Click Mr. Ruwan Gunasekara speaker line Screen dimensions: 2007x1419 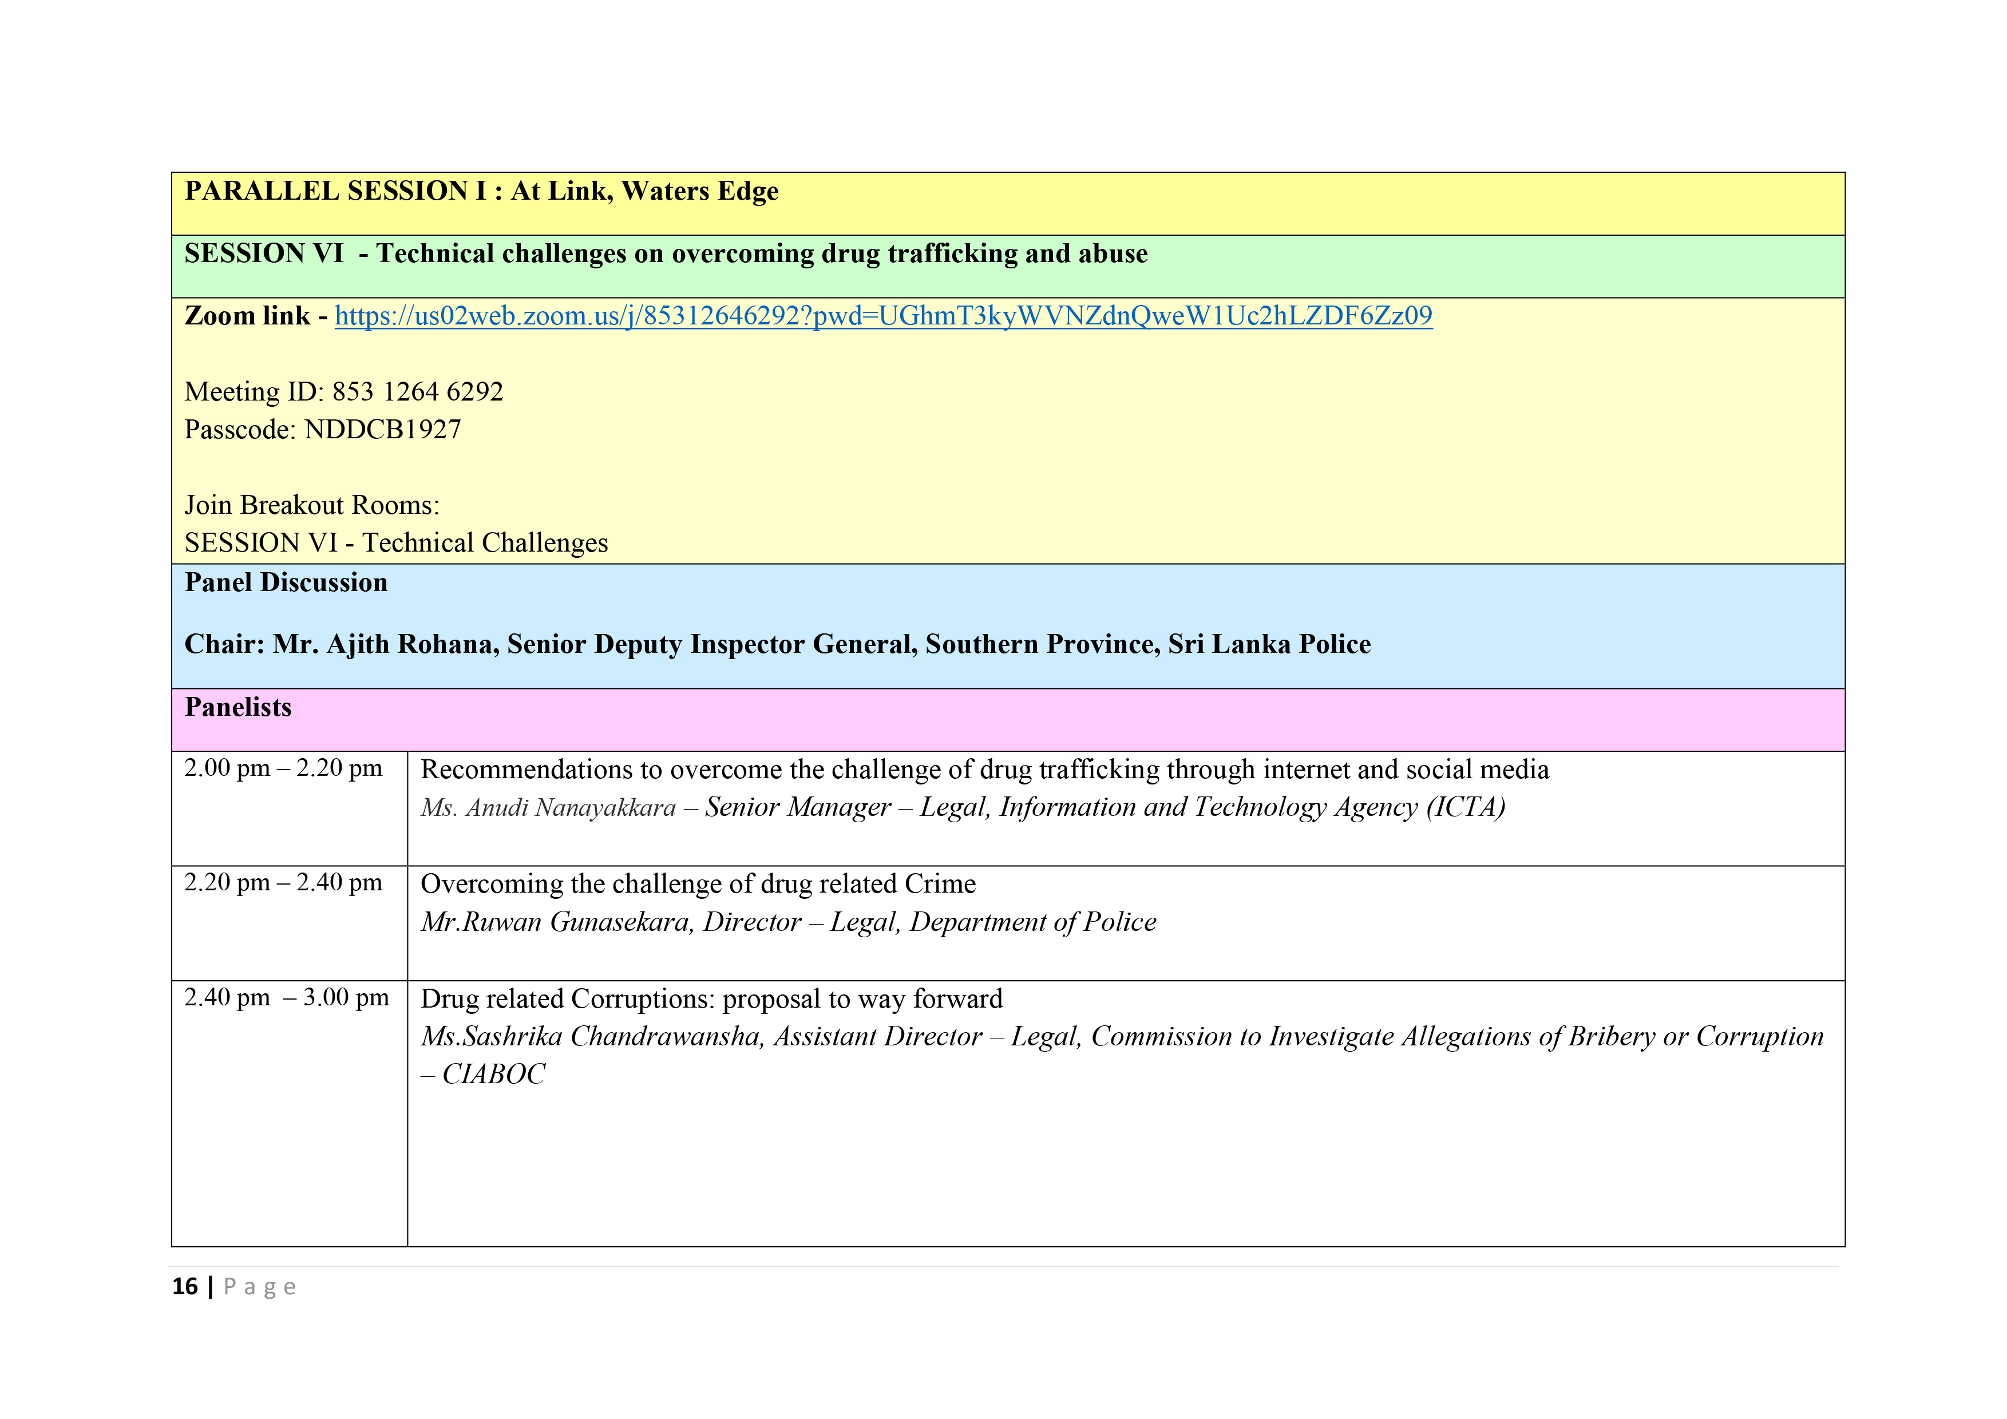pyautogui.click(x=787, y=922)
